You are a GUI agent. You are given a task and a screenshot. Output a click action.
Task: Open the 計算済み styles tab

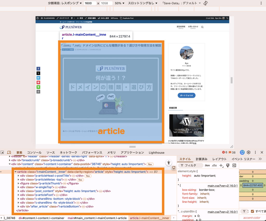tap(202, 159)
